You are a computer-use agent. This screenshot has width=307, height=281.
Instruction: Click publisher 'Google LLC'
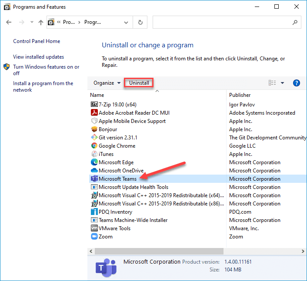pyautogui.click(x=242, y=146)
